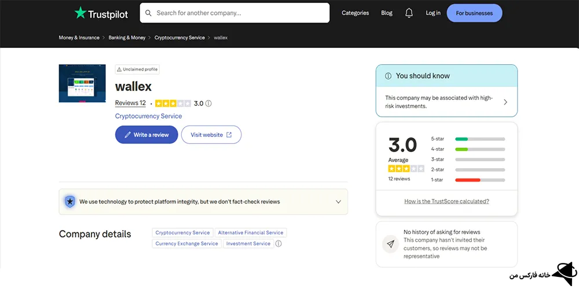Image resolution: width=579 pixels, height=289 pixels.
Task: Click the Write a review button
Action: tap(146, 135)
